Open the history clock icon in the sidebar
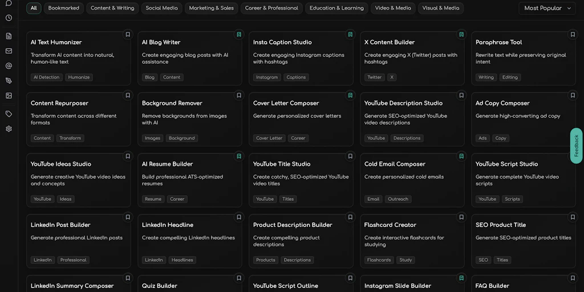The height and width of the screenshot is (292, 584). pos(9,18)
